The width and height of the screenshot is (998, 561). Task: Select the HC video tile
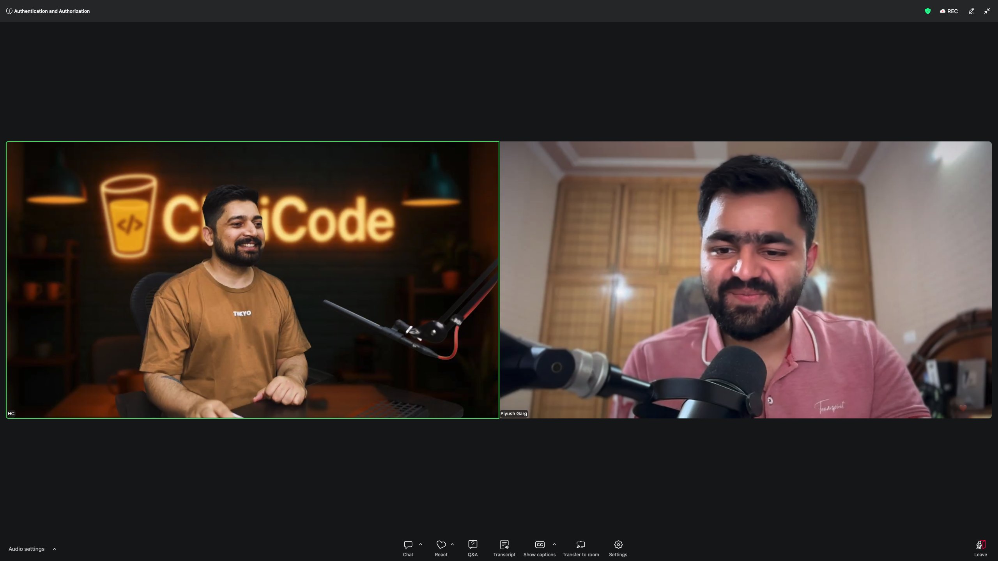click(x=253, y=280)
